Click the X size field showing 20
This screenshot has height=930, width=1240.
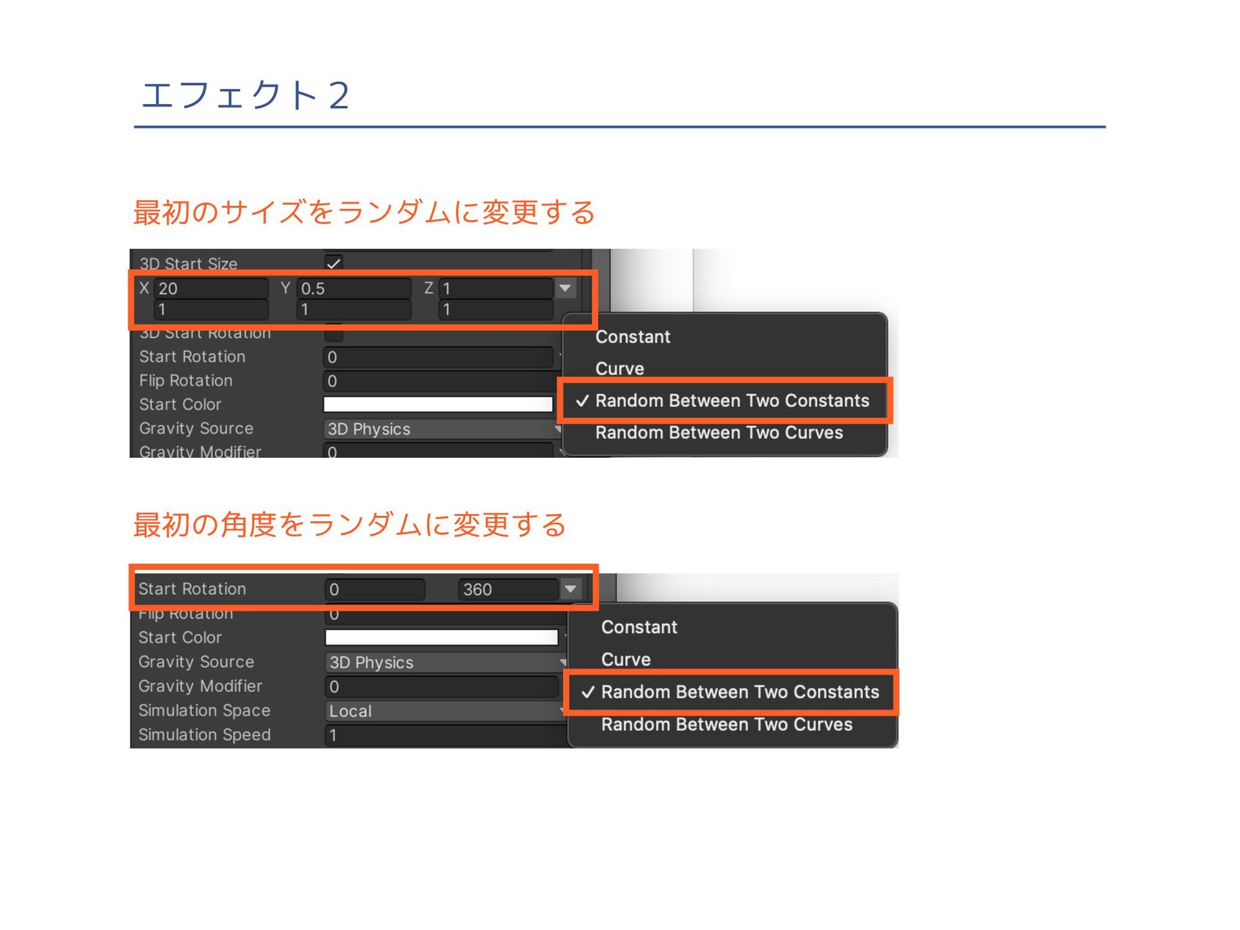[x=211, y=288]
